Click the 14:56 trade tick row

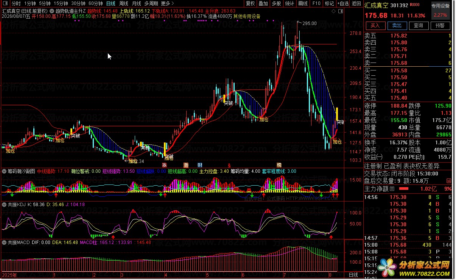[408, 197]
